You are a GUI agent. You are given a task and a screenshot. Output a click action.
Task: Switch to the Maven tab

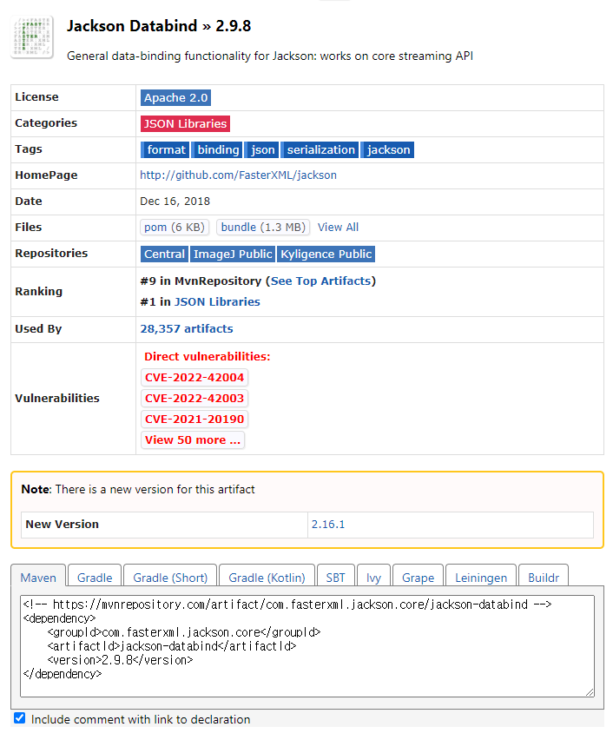tap(38, 578)
